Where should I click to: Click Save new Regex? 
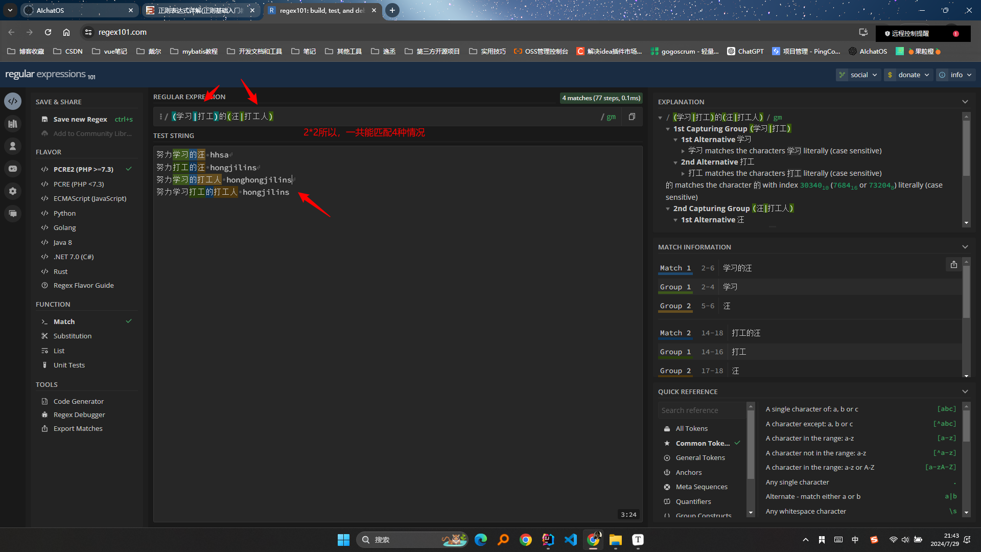coord(80,119)
